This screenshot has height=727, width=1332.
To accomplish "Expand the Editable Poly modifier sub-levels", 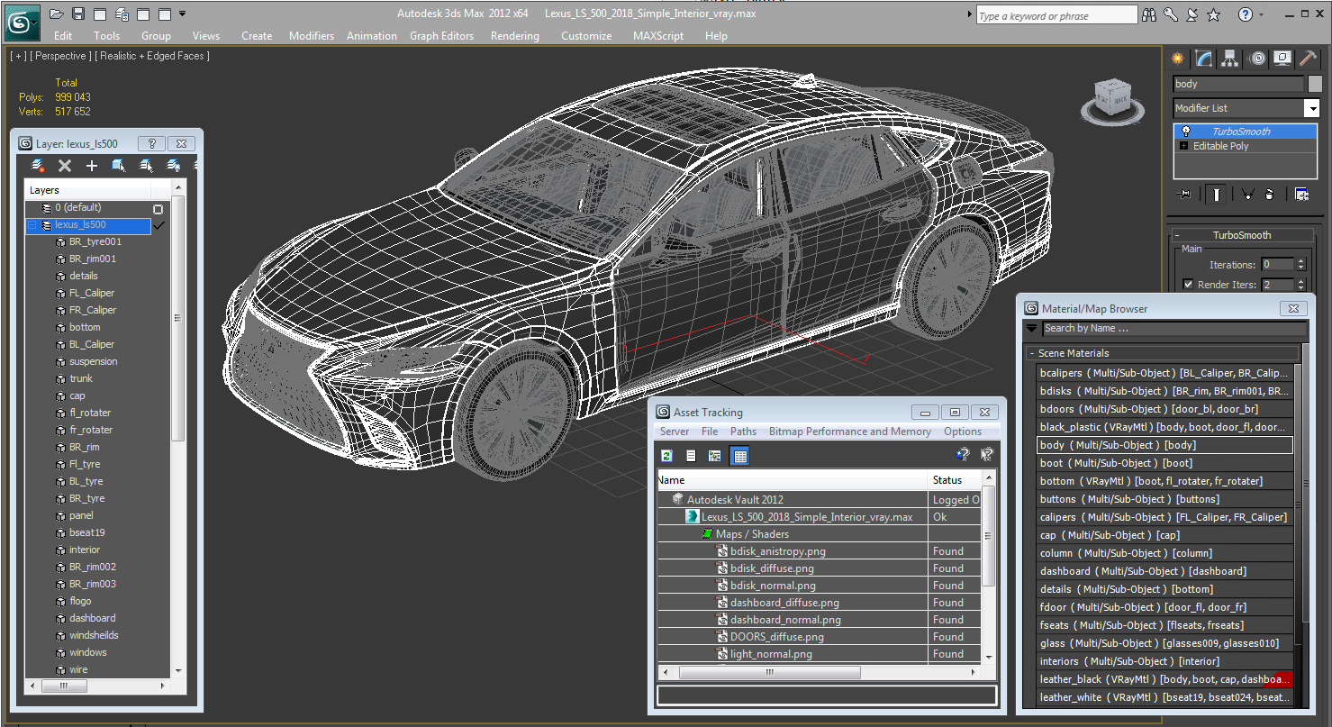I will point(1184,146).
